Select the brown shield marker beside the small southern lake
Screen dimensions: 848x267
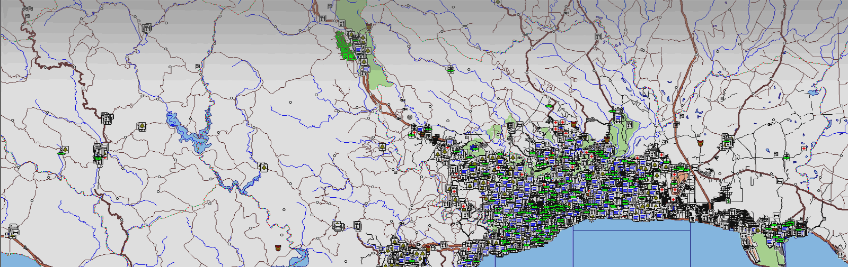point(279,247)
